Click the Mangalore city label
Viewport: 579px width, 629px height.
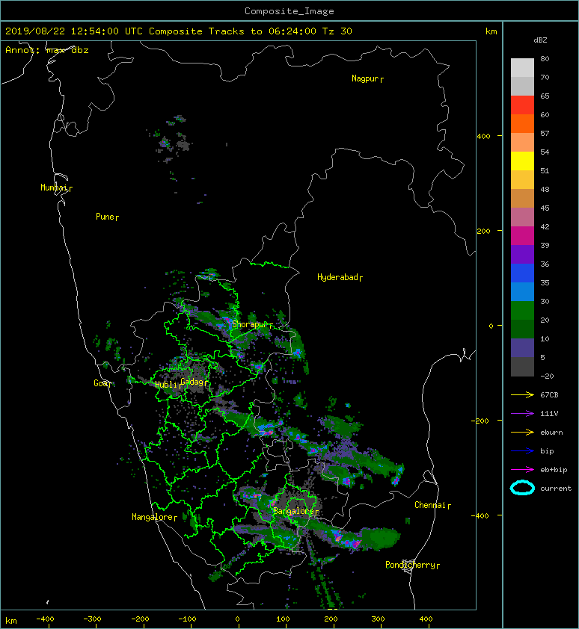pos(153,517)
